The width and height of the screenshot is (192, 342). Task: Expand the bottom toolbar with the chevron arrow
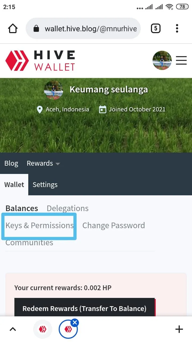pyautogui.click(x=13, y=329)
